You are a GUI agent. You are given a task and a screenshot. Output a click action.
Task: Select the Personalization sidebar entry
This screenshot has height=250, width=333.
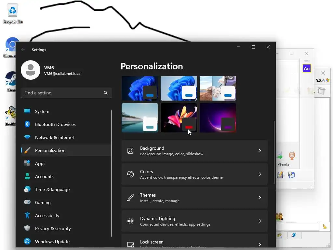point(66,150)
